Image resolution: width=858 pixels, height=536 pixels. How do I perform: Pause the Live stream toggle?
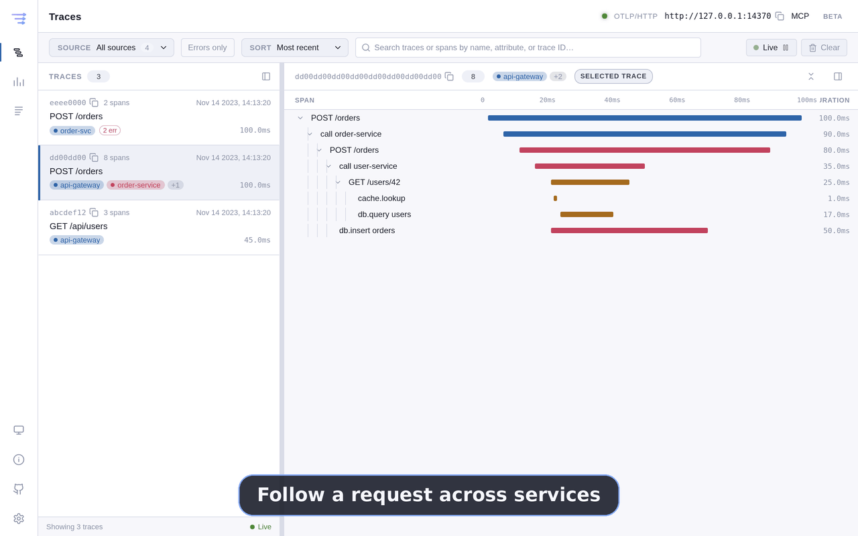[x=772, y=48]
